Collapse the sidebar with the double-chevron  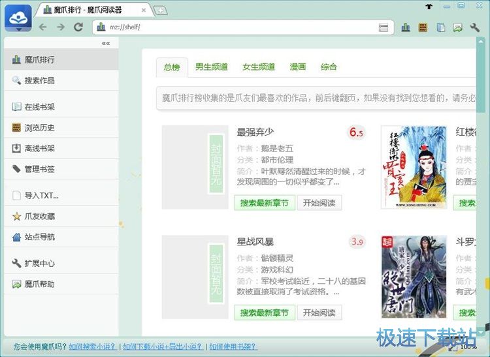(x=106, y=44)
